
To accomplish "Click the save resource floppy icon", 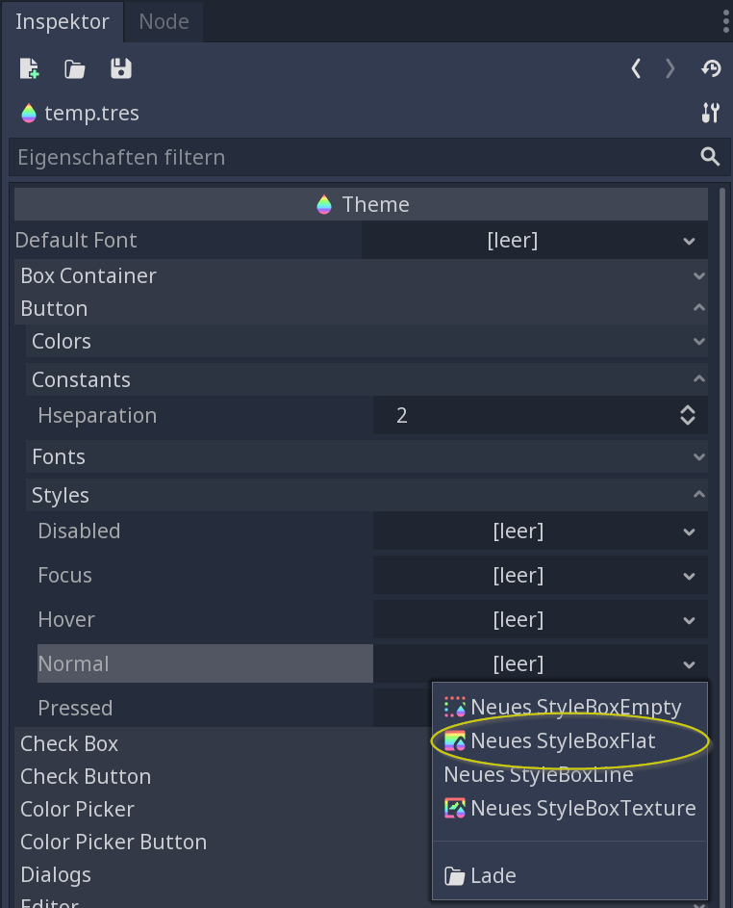I will [121, 69].
